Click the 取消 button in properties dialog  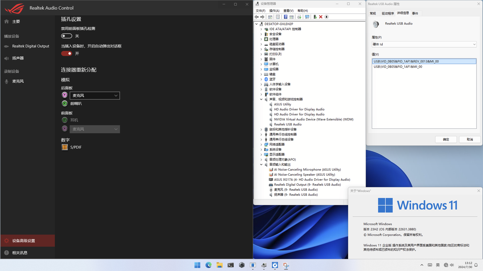pyautogui.click(x=470, y=139)
